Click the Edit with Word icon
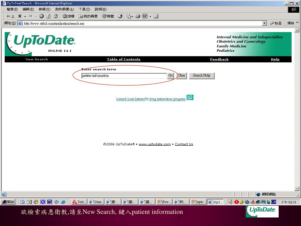This screenshot has width=301, height=226. (145, 16)
